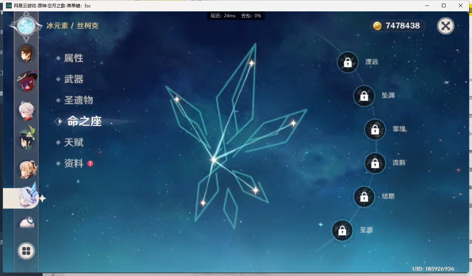Viewport: 472px width, 276px height.
Task: Click the 冰元素 / 丝柯克 header text
Action: click(72, 26)
